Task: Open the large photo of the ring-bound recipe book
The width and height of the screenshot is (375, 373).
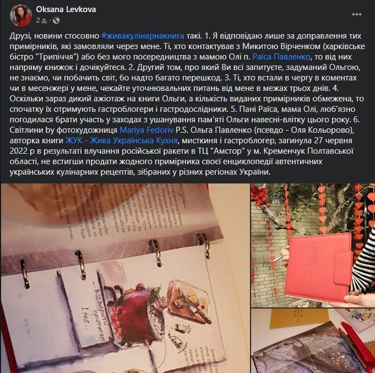Action: pos(126,278)
